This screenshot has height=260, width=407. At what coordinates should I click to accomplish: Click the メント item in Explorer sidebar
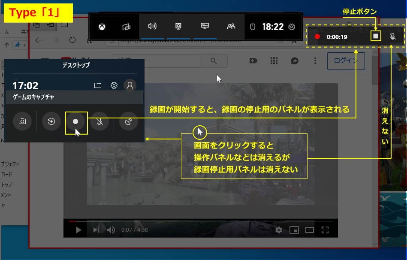pos(6,195)
